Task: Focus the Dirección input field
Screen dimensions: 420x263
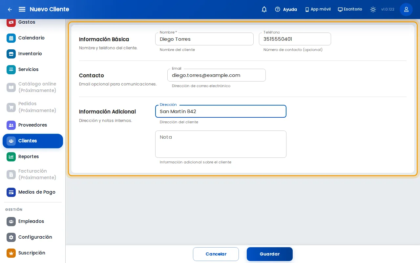Action: pyautogui.click(x=221, y=111)
